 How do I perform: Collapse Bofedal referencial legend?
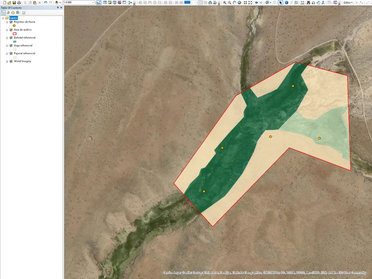[7, 38]
